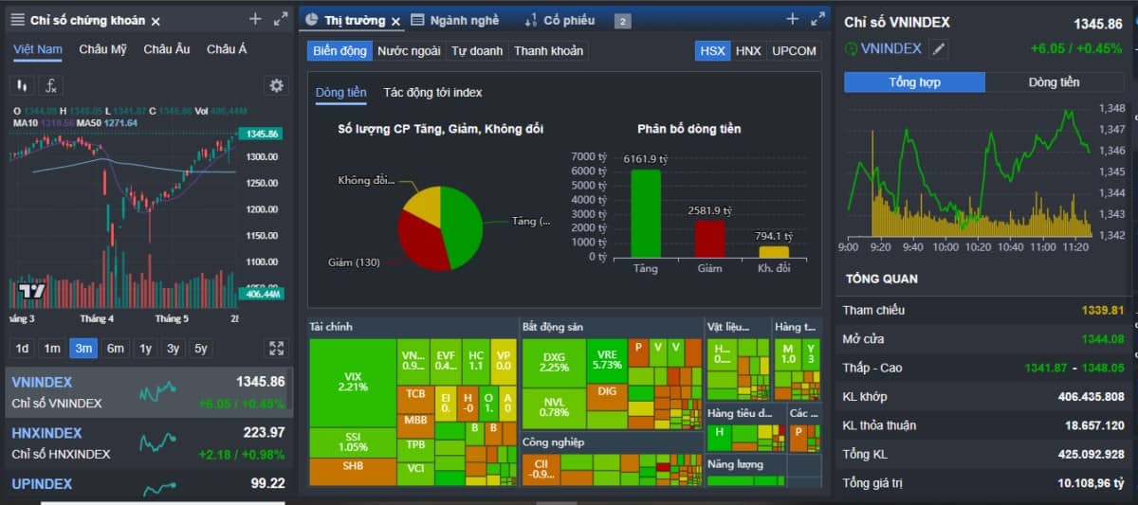
Task: Open the Cổ phiếu tab
Action: coord(560,20)
